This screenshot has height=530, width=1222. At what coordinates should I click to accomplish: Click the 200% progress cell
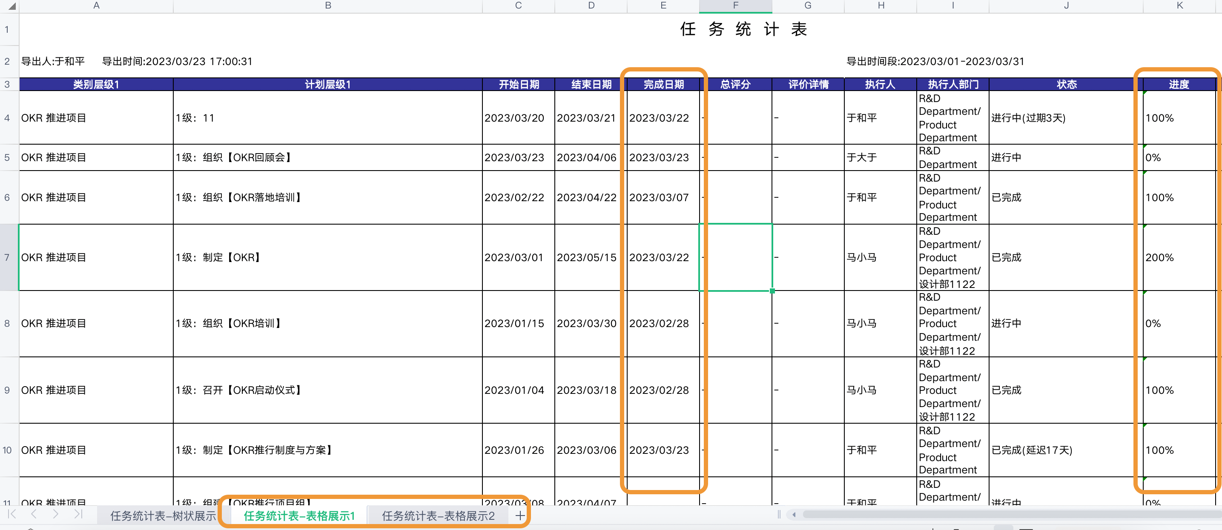coord(1180,257)
